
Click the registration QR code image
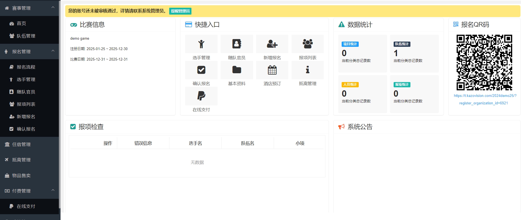(484, 63)
